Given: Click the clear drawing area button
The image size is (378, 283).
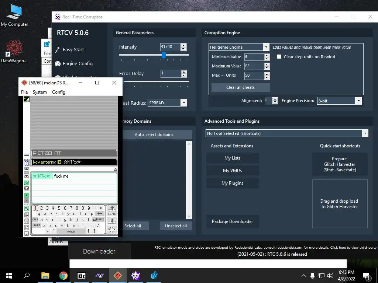Looking at the screenshot, I should click(112, 230).
